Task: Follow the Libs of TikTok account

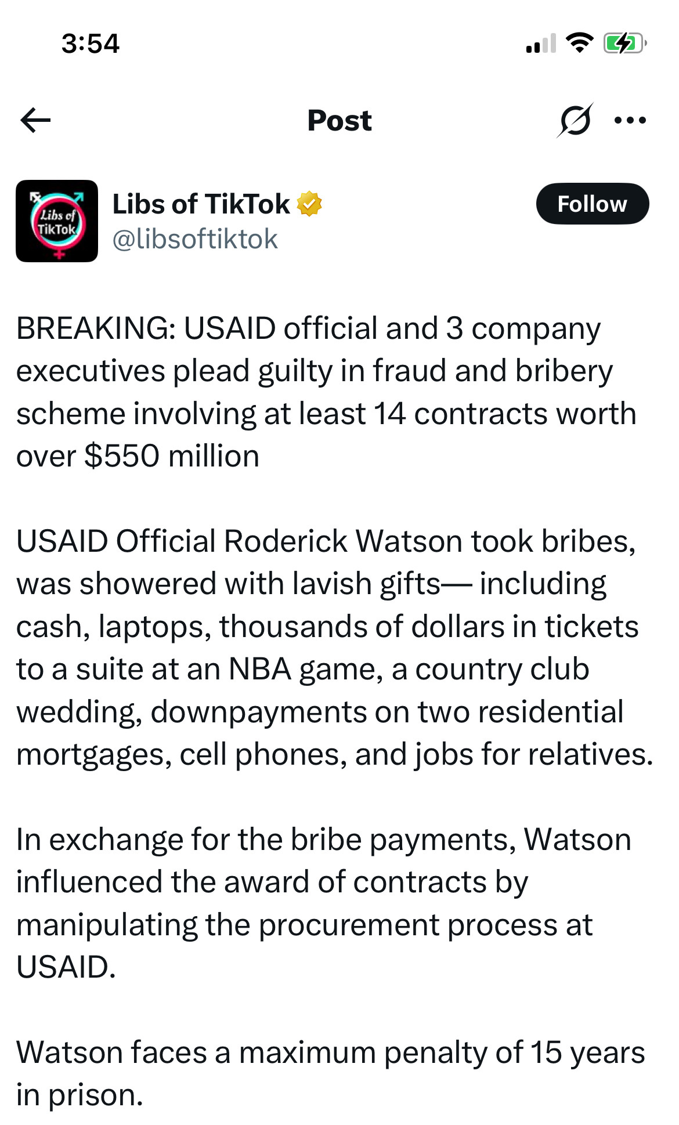Action: pyautogui.click(x=593, y=204)
